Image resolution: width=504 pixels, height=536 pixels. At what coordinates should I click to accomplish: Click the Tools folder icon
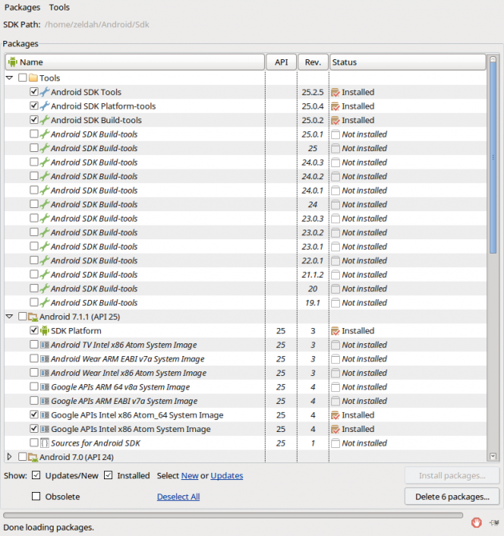point(33,78)
